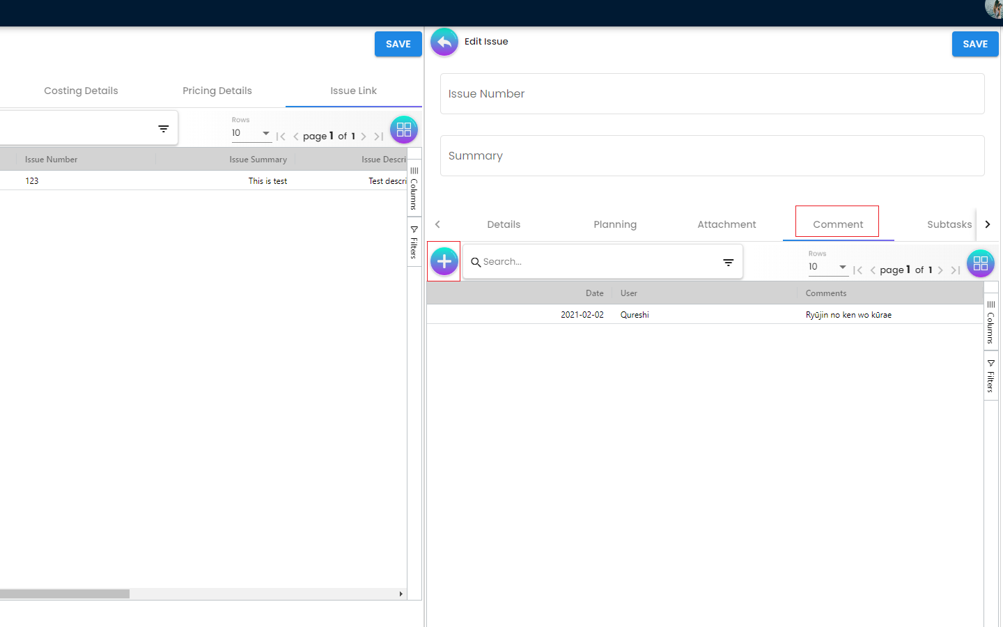Click the Issue Number input field
Viewport: 1003px width, 627px height.
(712, 94)
